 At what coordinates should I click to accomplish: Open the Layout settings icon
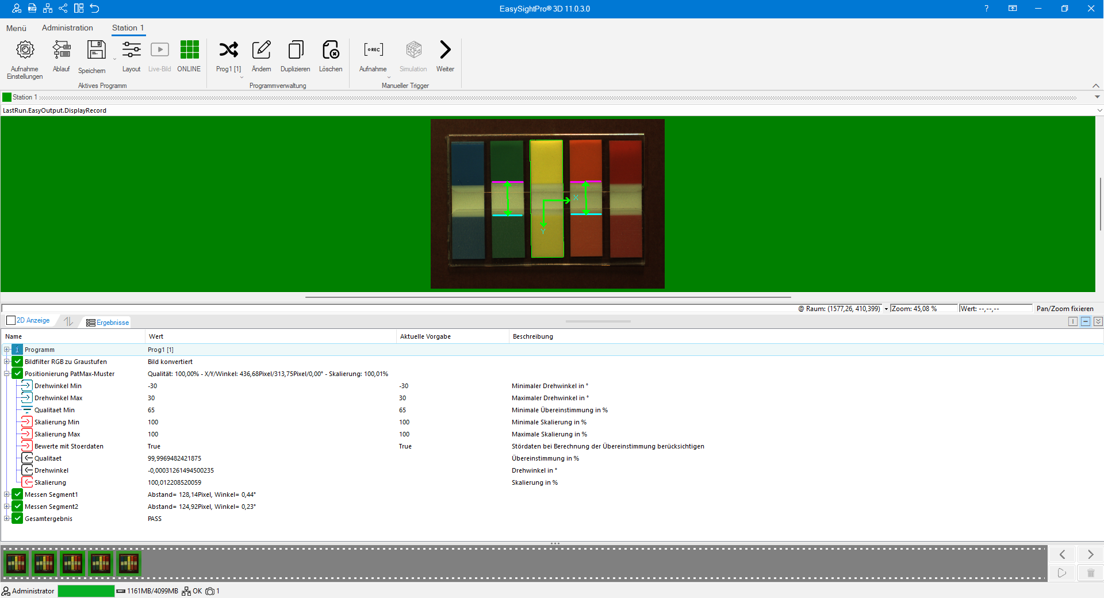click(131, 51)
